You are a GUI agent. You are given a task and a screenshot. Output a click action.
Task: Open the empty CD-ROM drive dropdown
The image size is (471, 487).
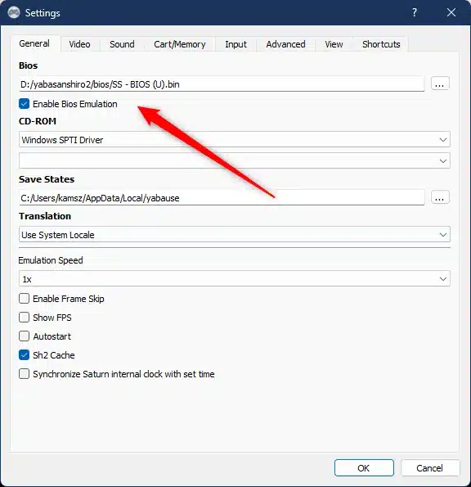tap(235, 160)
